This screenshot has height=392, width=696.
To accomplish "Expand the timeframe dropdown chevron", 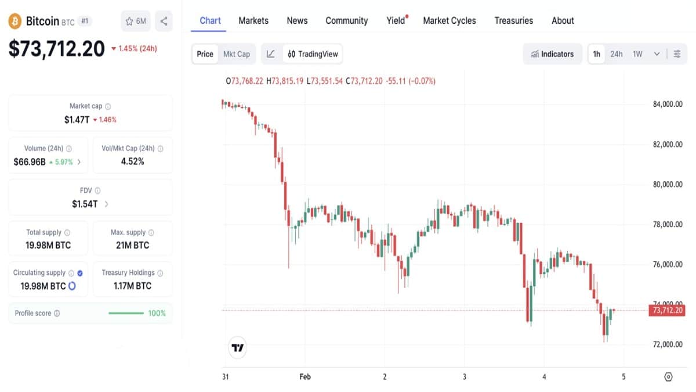I will point(657,53).
